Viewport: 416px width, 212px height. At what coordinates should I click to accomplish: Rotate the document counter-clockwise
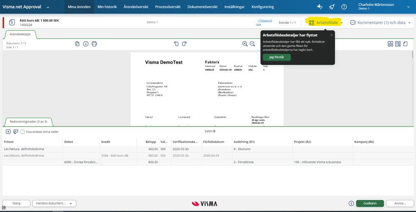[x=177, y=44]
